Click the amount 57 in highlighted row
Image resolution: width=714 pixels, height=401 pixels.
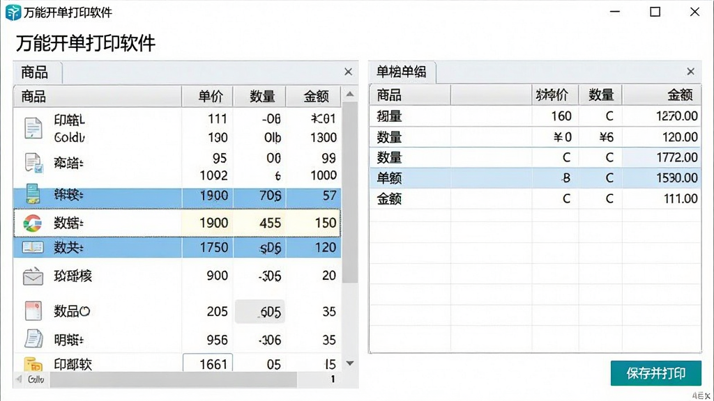(x=329, y=196)
